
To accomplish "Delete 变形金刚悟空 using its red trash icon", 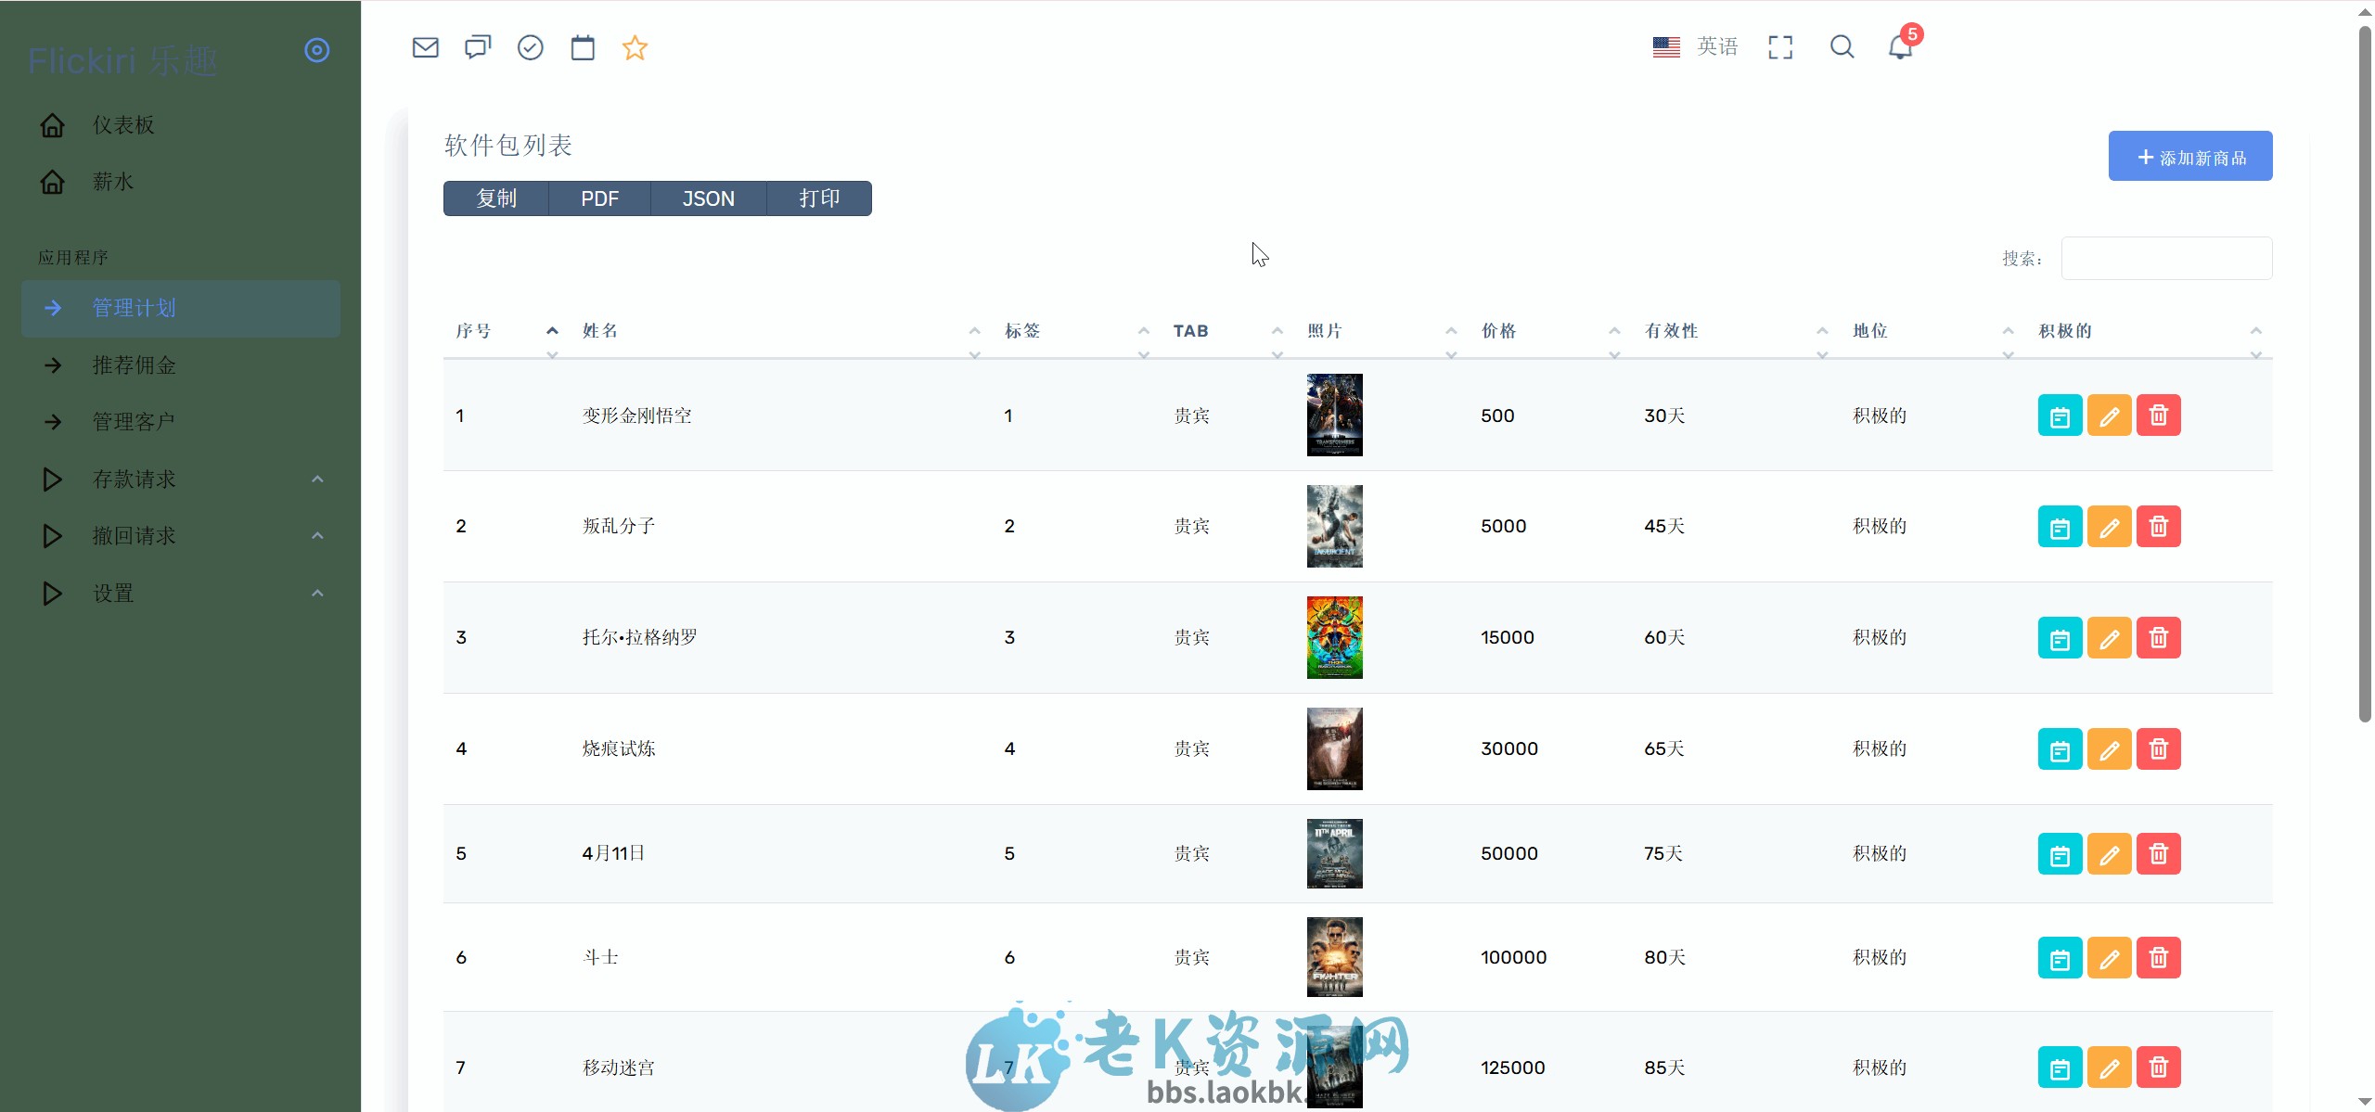I will (x=2159, y=415).
